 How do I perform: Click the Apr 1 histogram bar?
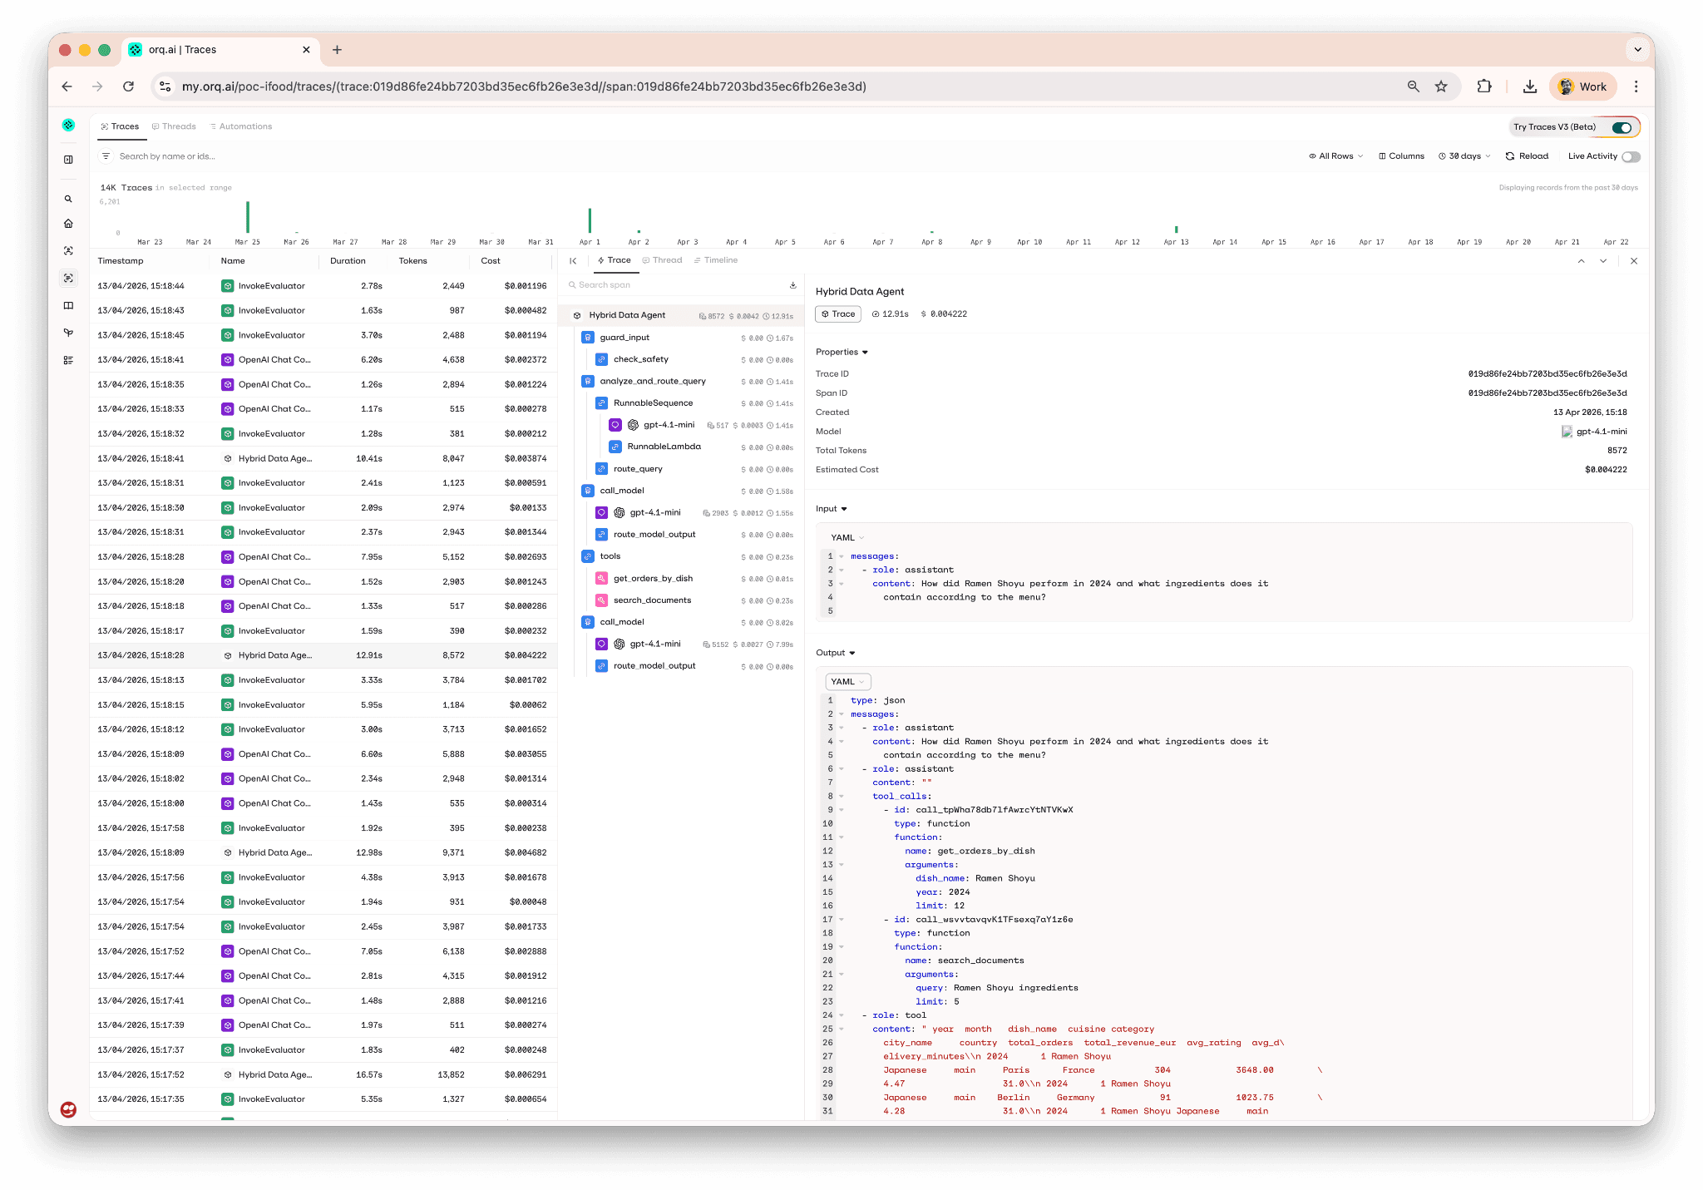pos(590,220)
